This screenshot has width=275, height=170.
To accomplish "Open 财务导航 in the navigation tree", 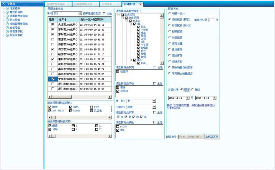I will 15,20.
